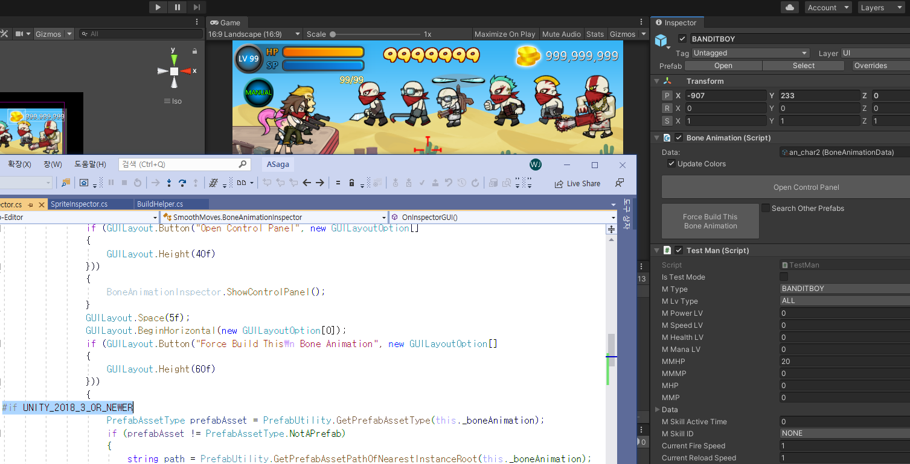910x464 pixels.
Task: Click the Step Into debug icon
Action: [x=169, y=183]
